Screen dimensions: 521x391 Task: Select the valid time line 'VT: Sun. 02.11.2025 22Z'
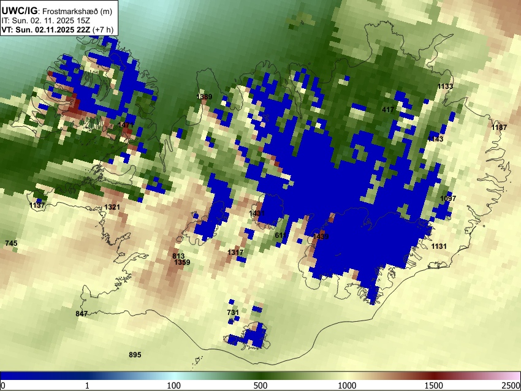pyautogui.click(x=47, y=29)
